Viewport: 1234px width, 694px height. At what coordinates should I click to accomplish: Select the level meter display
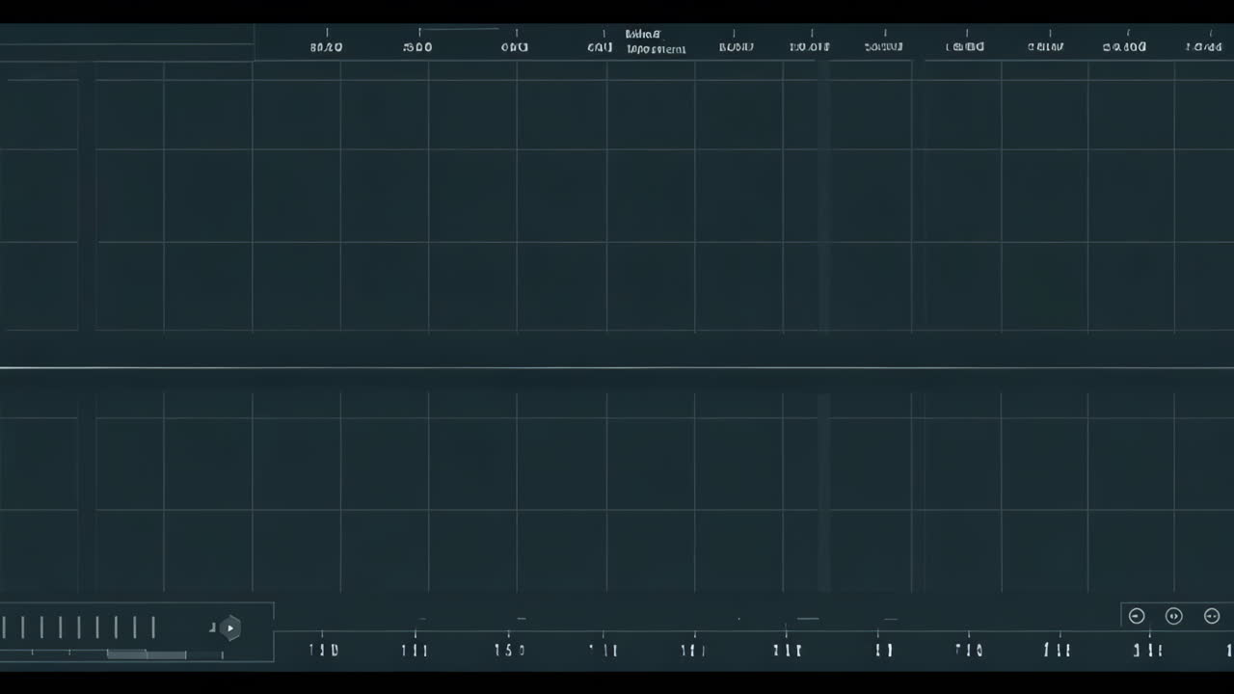click(x=77, y=627)
